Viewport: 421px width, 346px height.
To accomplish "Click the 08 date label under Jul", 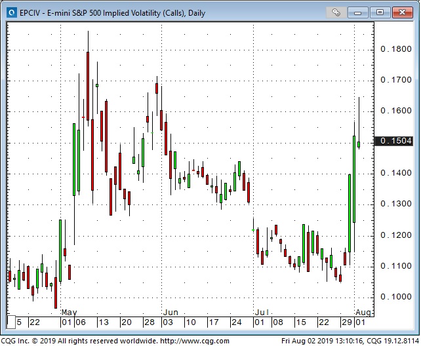I will (x=278, y=322).
